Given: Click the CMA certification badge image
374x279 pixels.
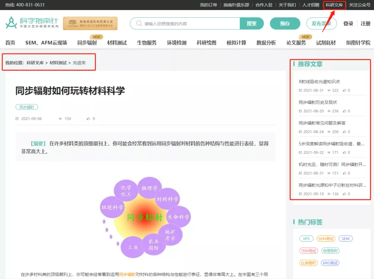Looking at the screenshot, I should click(x=90, y=23).
